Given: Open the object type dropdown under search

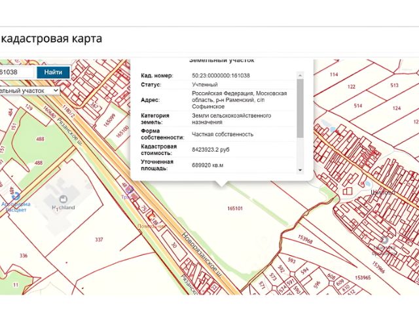Looking at the screenshot, I should [29, 90].
